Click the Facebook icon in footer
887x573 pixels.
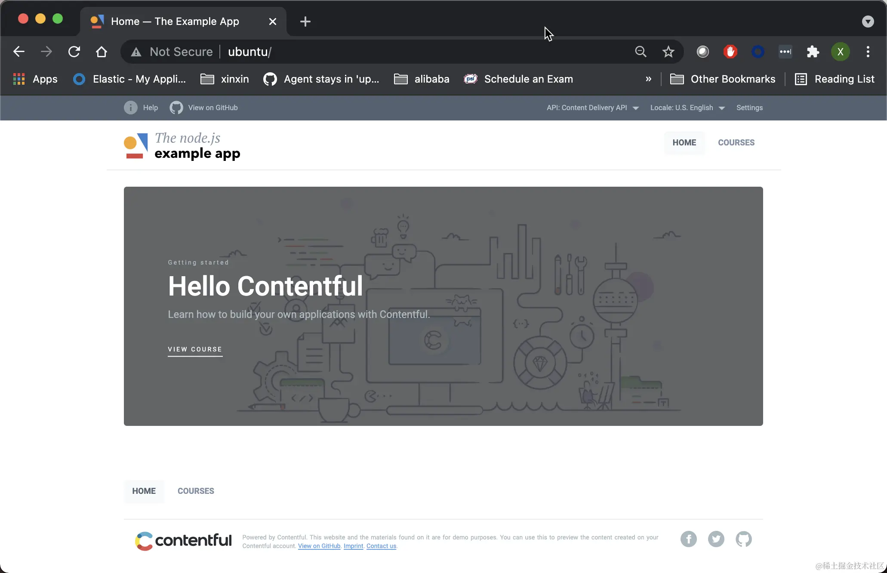click(688, 539)
